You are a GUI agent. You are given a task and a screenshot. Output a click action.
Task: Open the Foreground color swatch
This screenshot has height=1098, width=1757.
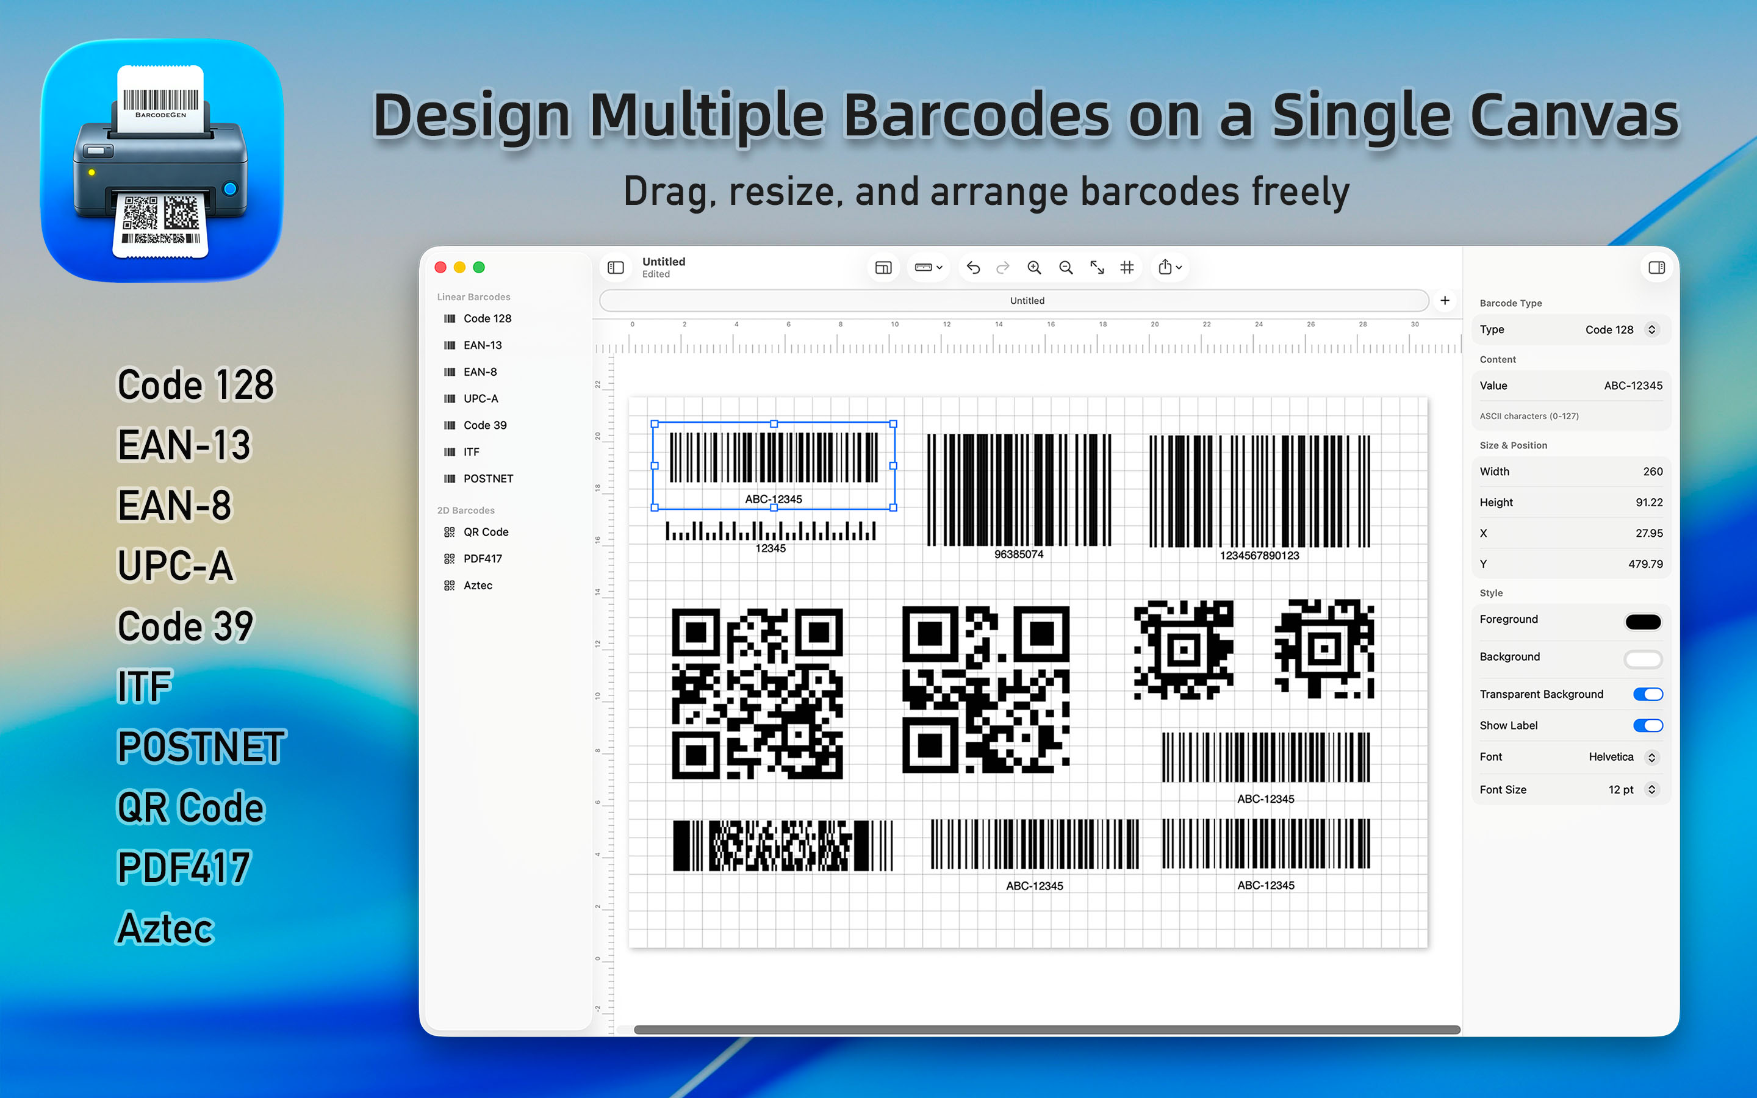coord(1642,622)
